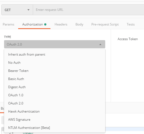
Task: Select AWS Signature auth type
Action: [55, 120]
